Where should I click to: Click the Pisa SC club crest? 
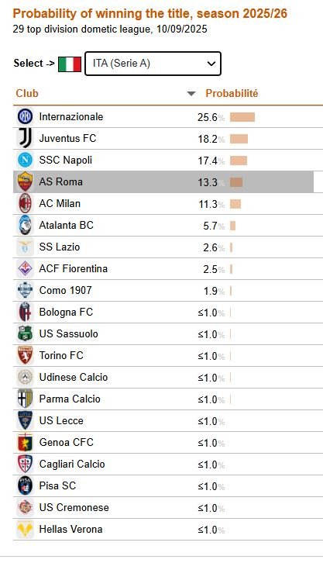click(25, 485)
